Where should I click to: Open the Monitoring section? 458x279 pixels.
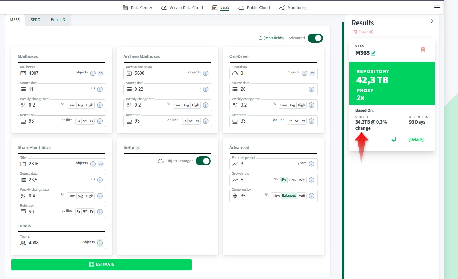293,8
